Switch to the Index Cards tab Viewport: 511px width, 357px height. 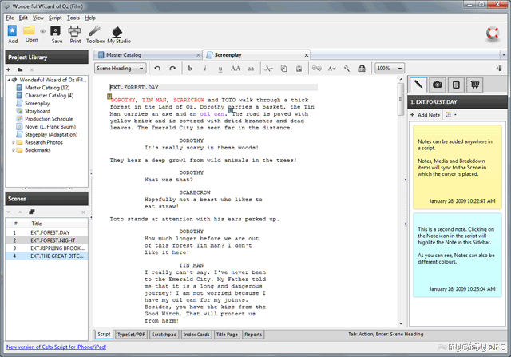click(x=196, y=335)
